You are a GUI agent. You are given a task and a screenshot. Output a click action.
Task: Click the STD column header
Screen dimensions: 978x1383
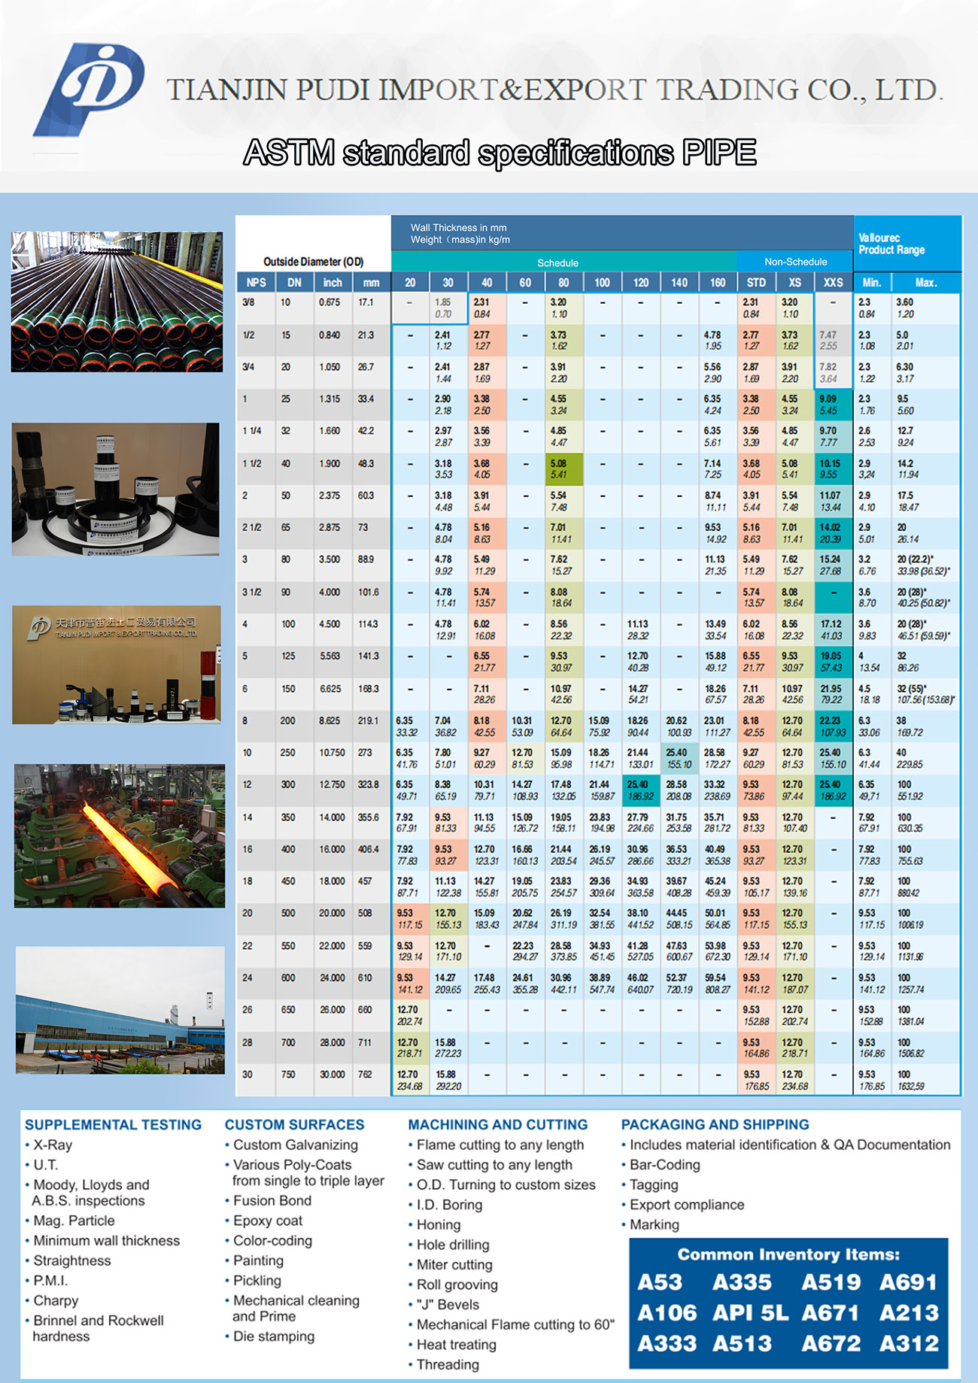tap(756, 283)
